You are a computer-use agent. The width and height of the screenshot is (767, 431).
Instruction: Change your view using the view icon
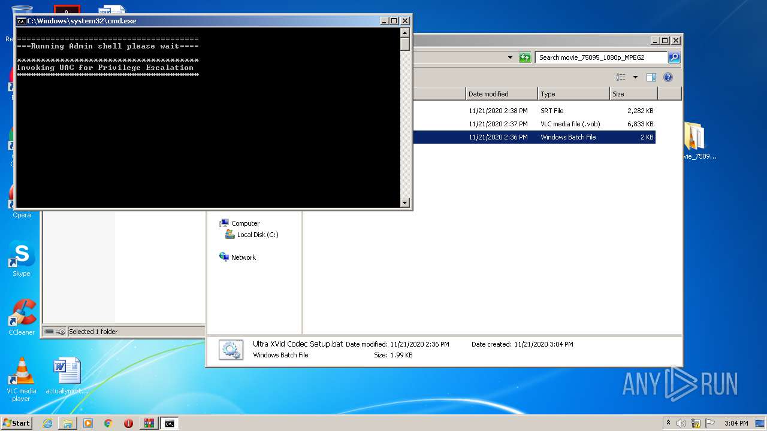[621, 77]
